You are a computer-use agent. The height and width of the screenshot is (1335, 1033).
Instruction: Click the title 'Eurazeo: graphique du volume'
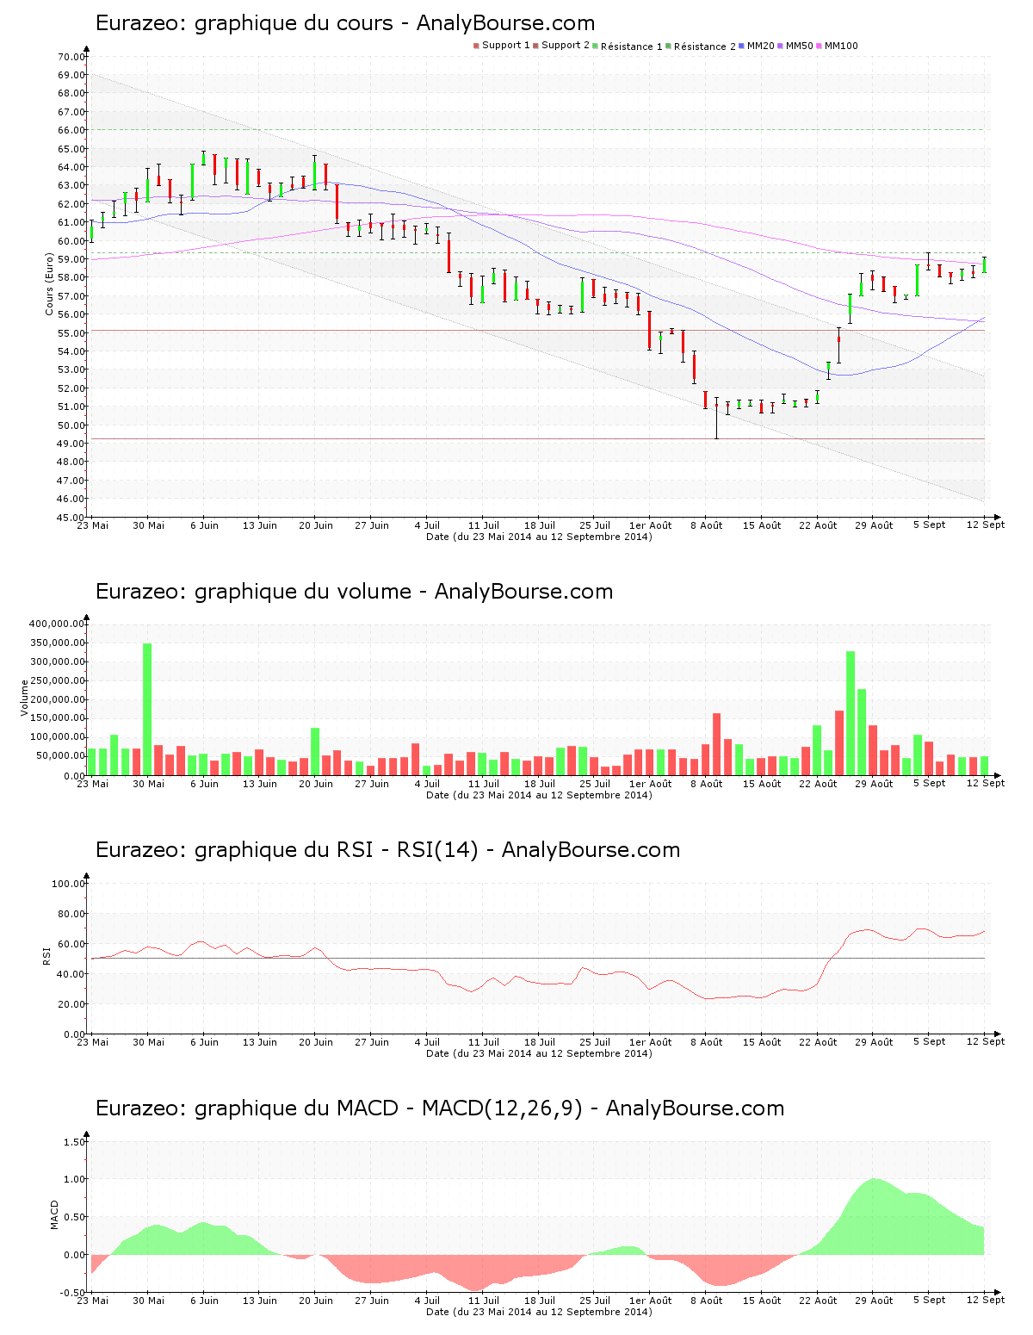click(254, 592)
